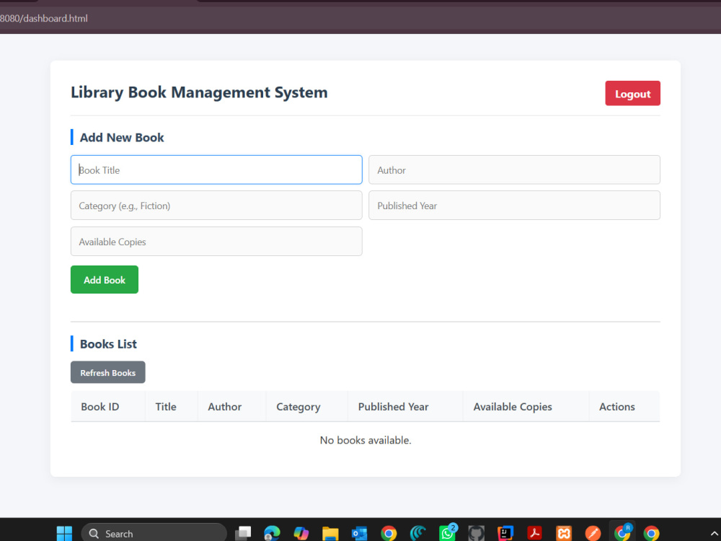Click the Logout button
Screen dimensions: 721x541
[x=632, y=93]
